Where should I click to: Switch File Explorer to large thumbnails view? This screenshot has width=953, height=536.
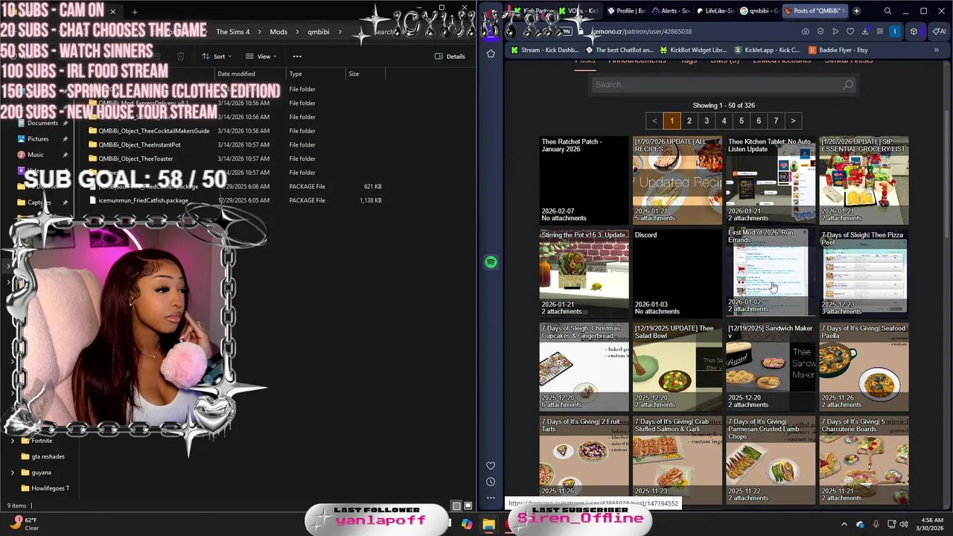pyautogui.click(x=469, y=505)
